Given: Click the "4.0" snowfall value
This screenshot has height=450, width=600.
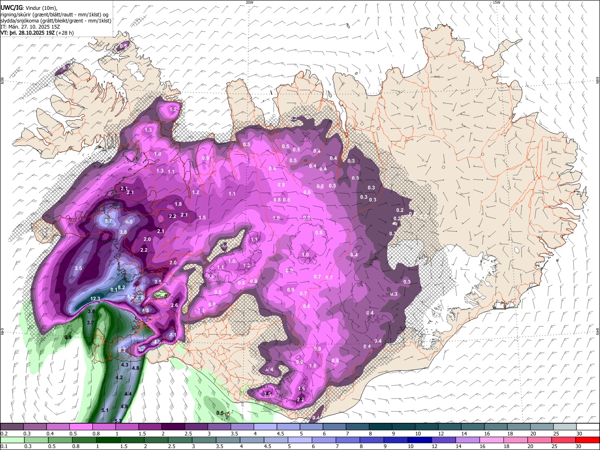Looking at the screenshot, I should point(129,222).
